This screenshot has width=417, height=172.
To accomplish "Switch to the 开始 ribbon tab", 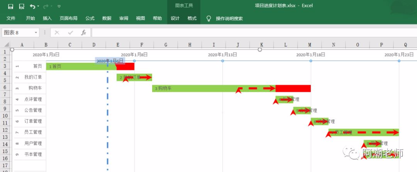I will click(x=31, y=18).
